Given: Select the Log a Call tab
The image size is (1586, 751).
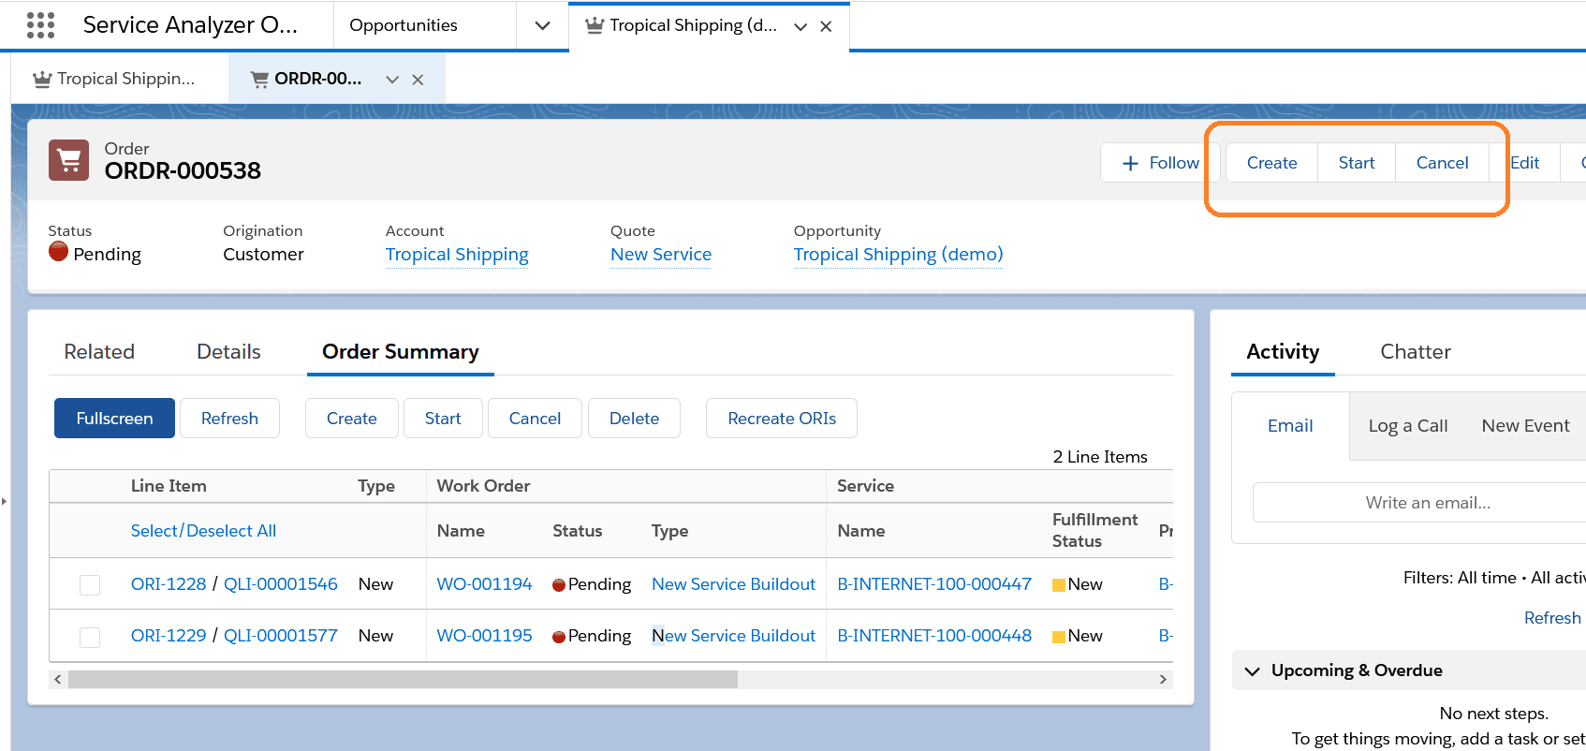Looking at the screenshot, I should pyautogui.click(x=1408, y=426).
